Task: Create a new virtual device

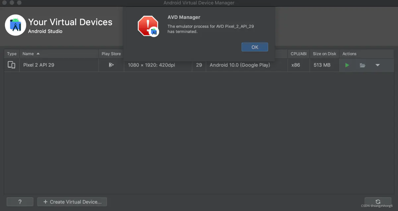Action: pos(72,202)
